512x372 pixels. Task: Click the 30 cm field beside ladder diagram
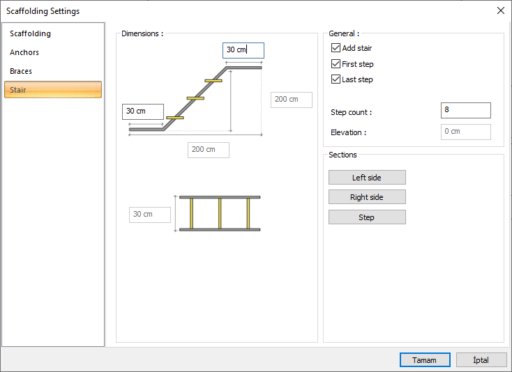(x=149, y=215)
